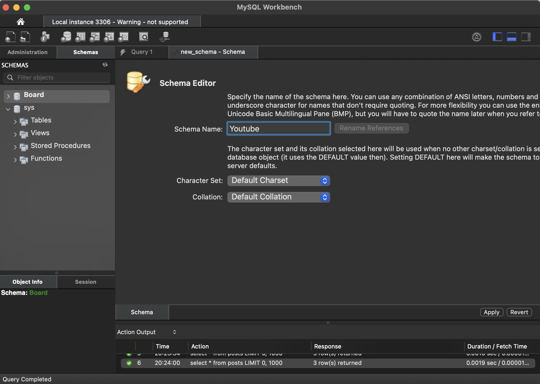Click the create new schema icon
Viewport: 540px width, 384px height.
(x=66, y=37)
